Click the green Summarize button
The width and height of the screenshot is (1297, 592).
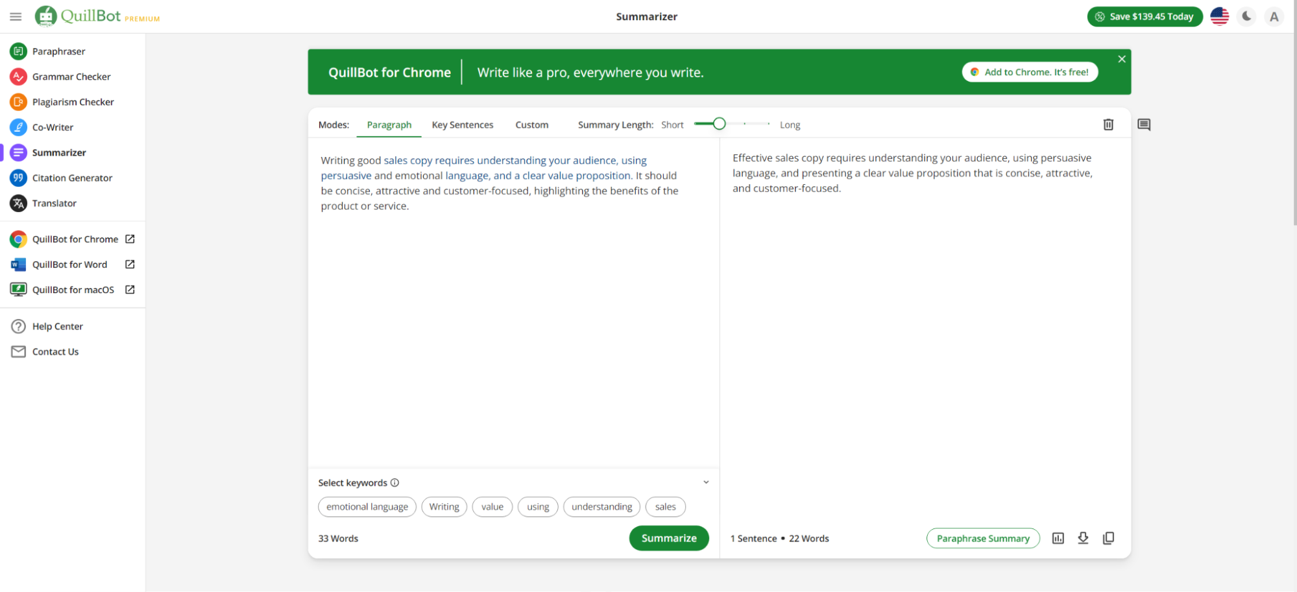669,538
